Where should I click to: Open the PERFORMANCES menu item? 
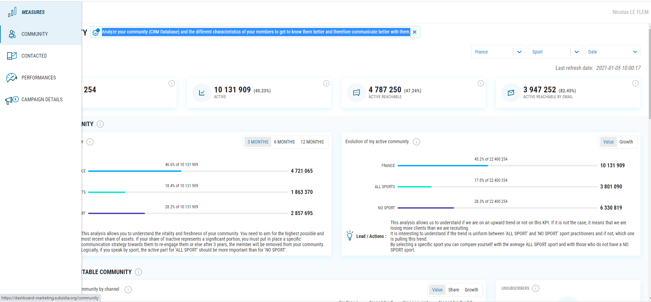coord(41,78)
